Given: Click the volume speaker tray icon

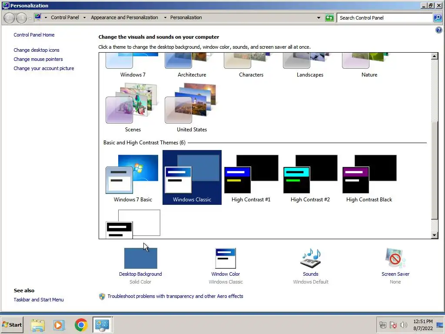Looking at the screenshot, I should click(403, 325).
